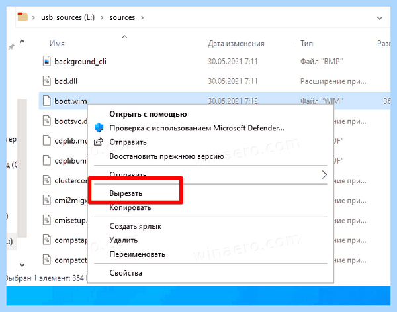Click the folder icon in the address bar
The height and width of the screenshot is (312, 397).
[x=22, y=17]
